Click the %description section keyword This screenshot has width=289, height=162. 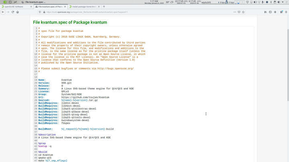(x=47, y=135)
